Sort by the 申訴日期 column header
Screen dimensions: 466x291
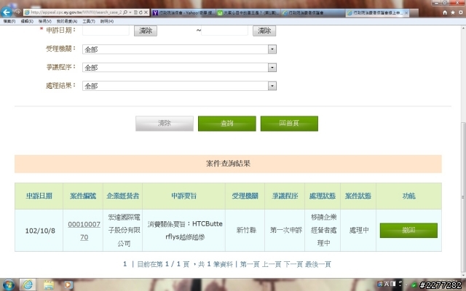tap(39, 196)
